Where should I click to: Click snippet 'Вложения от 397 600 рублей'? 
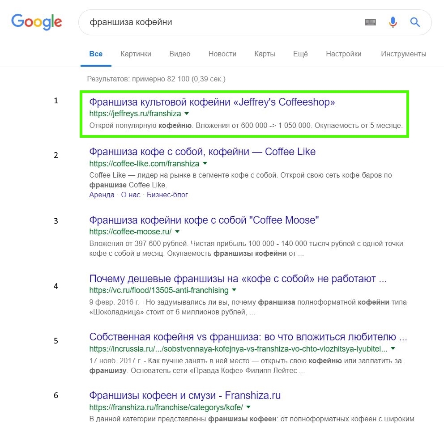(246, 249)
